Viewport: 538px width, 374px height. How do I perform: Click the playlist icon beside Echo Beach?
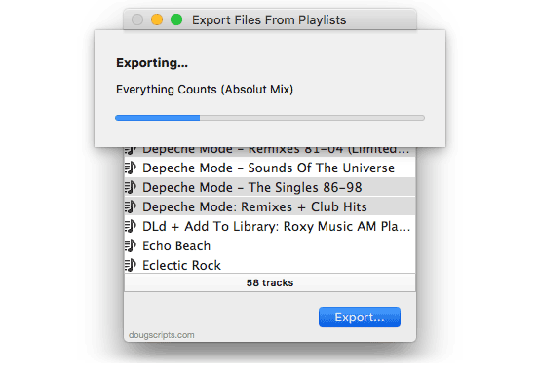pos(131,245)
